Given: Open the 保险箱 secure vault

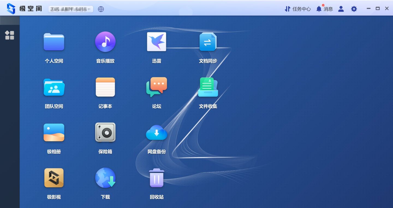Looking at the screenshot, I should pos(105,132).
